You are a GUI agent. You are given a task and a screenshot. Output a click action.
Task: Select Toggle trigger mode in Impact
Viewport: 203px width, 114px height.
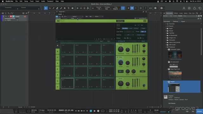point(143,28)
